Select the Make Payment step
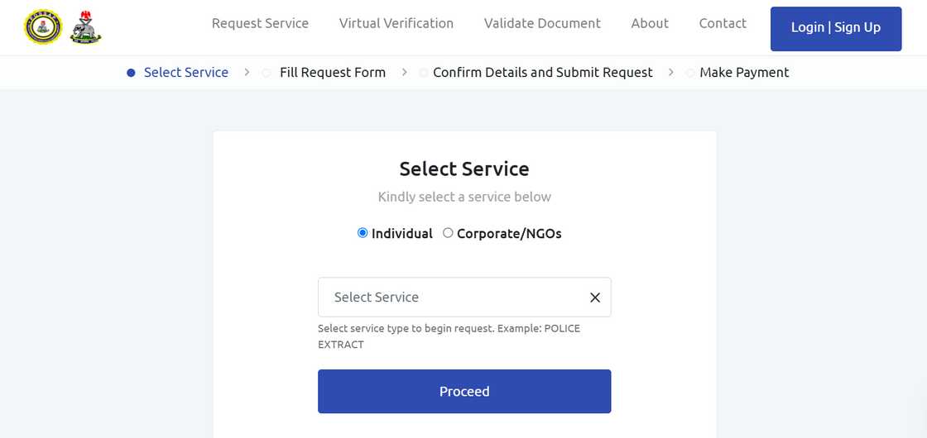The width and height of the screenshot is (927, 438). [x=744, y=73]
